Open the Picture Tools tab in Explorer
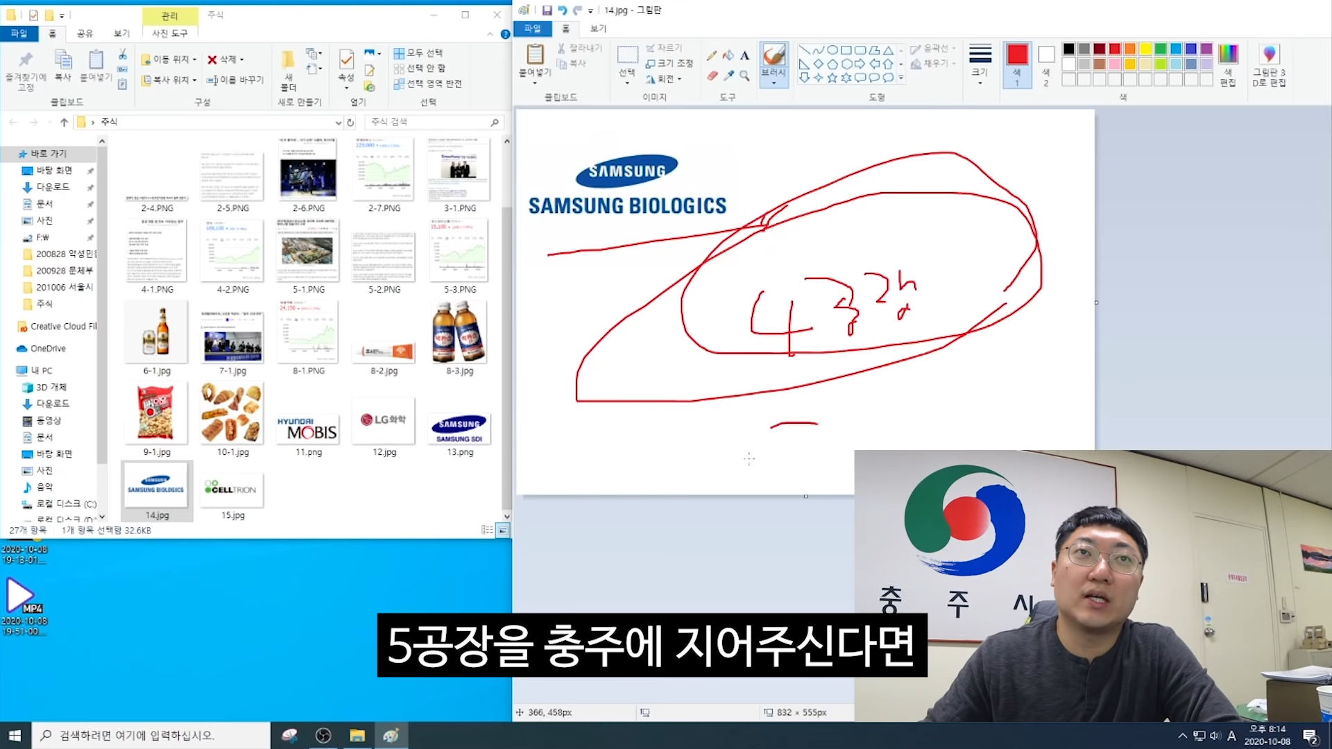 point(170,33)
